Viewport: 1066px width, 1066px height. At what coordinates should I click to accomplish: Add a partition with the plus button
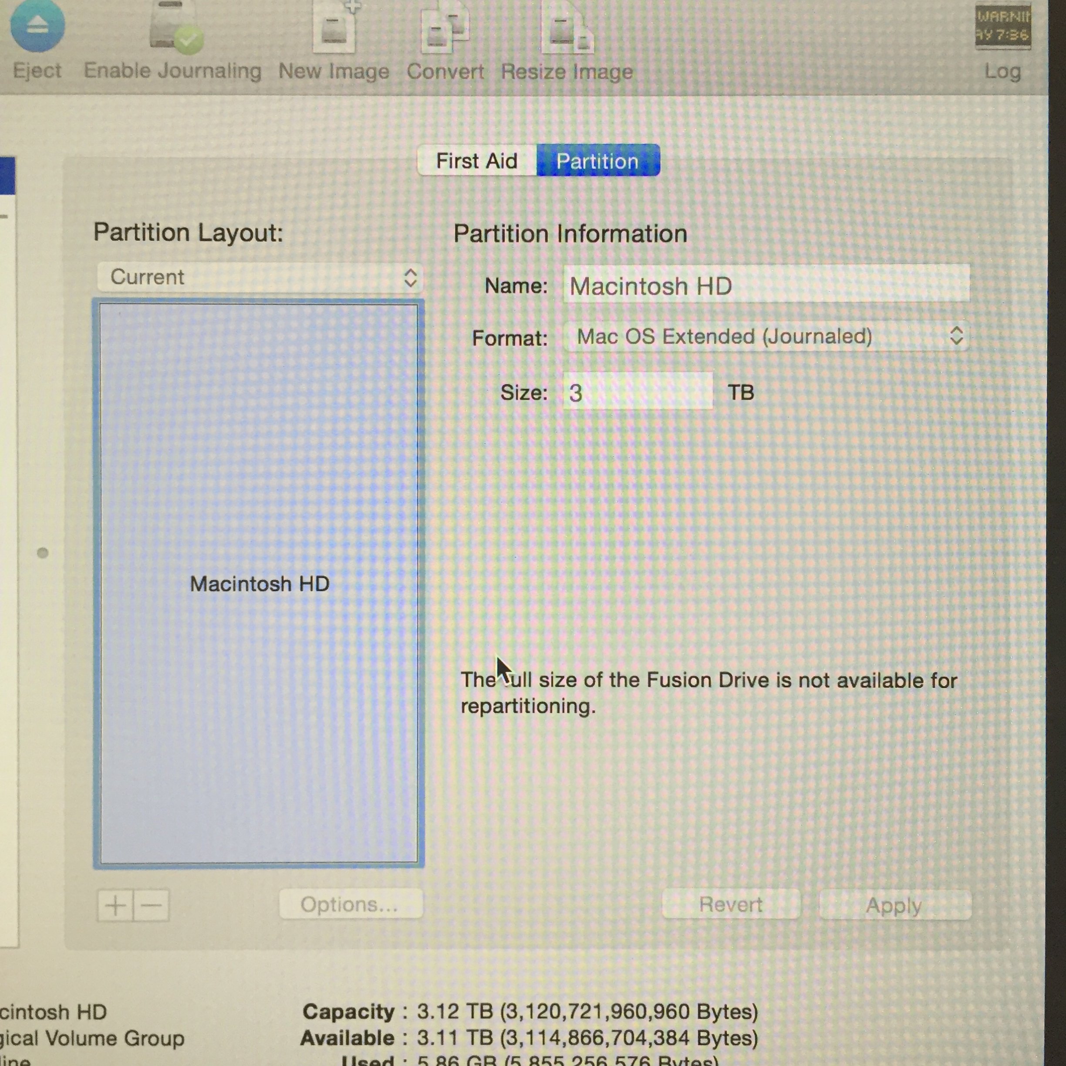point(115,906)
